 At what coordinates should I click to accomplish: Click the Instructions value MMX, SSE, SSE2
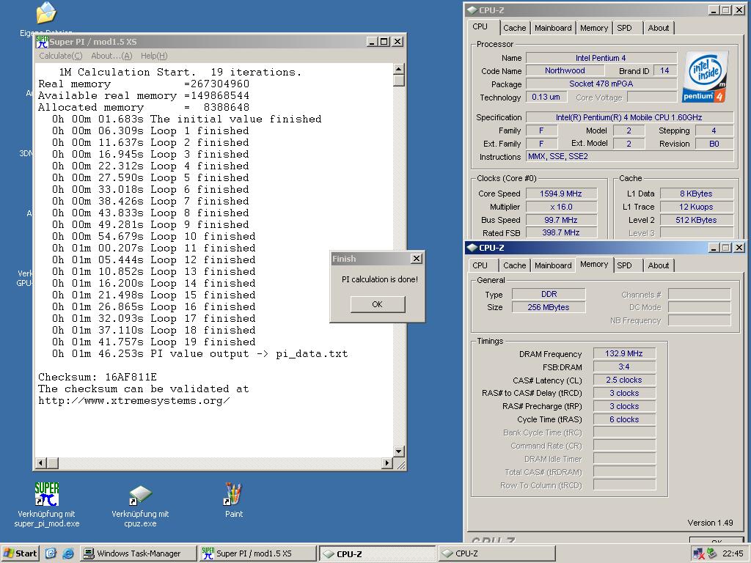click(x=629, y=157)
